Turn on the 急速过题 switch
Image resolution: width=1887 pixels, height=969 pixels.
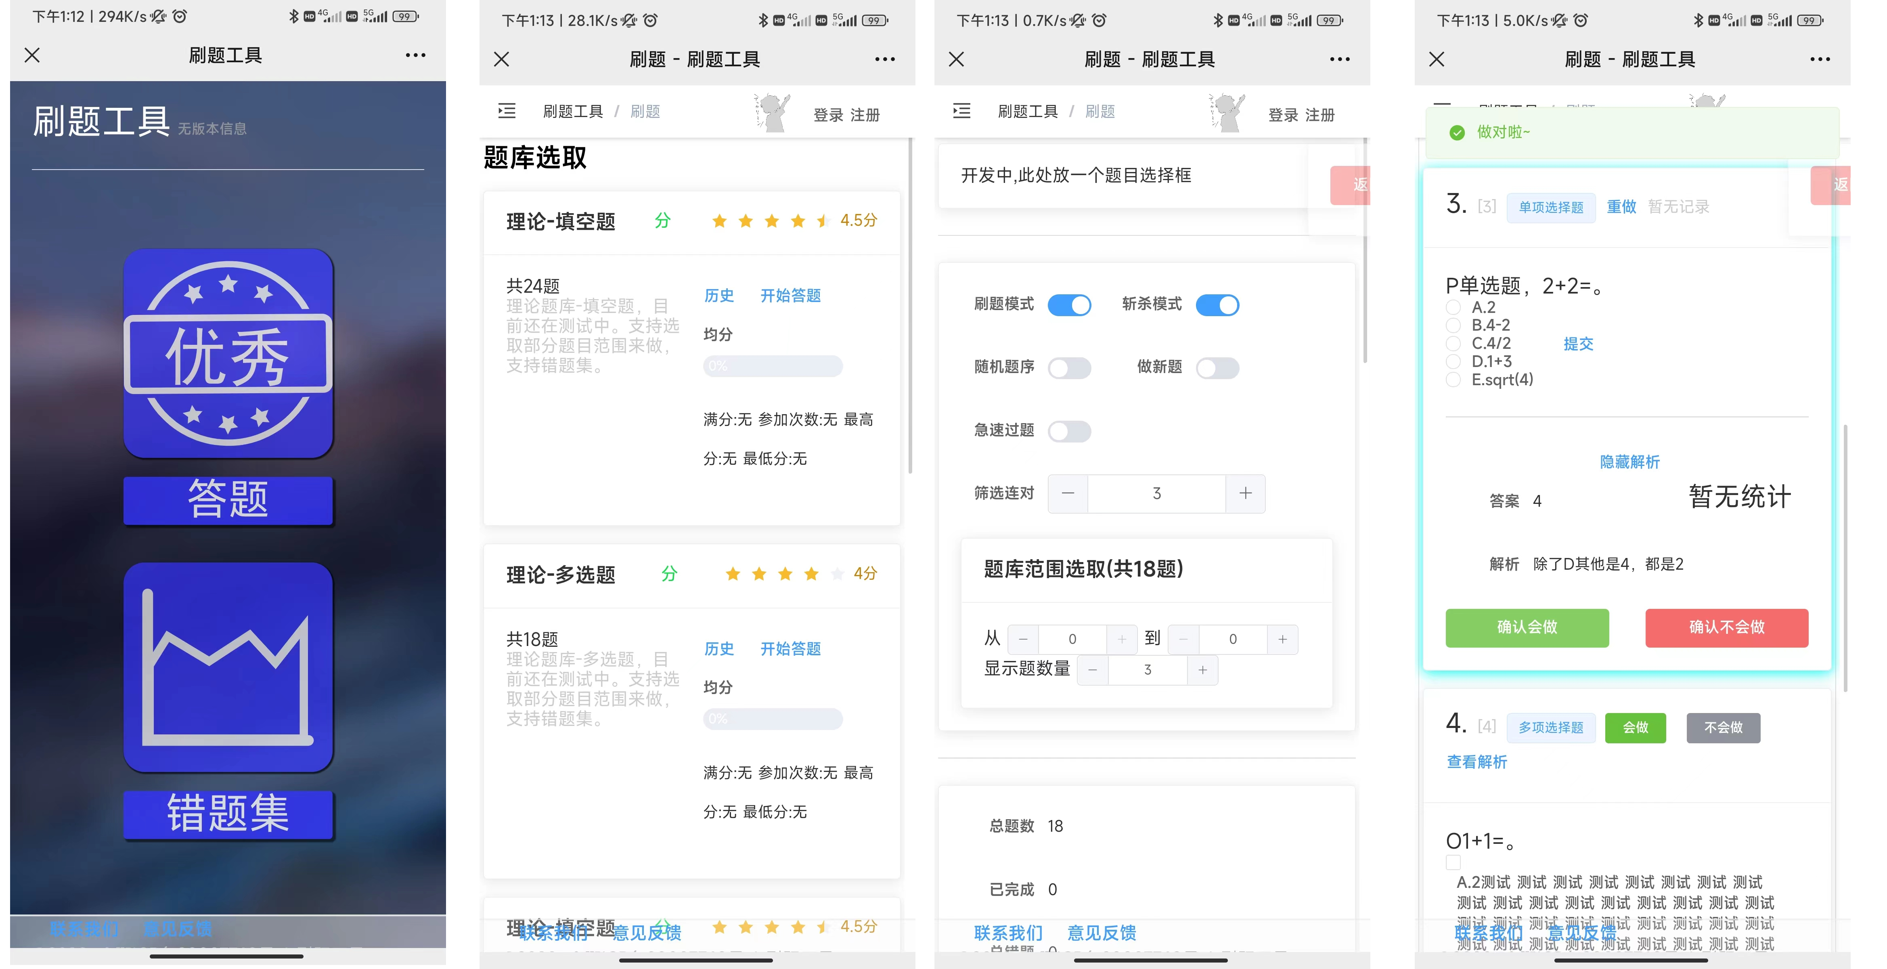(x=1069, y=431)
